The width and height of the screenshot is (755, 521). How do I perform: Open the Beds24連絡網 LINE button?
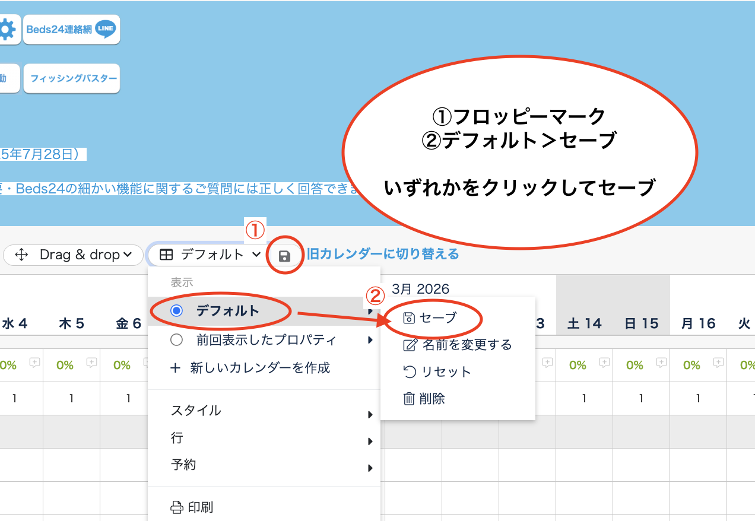pos(71,30)
